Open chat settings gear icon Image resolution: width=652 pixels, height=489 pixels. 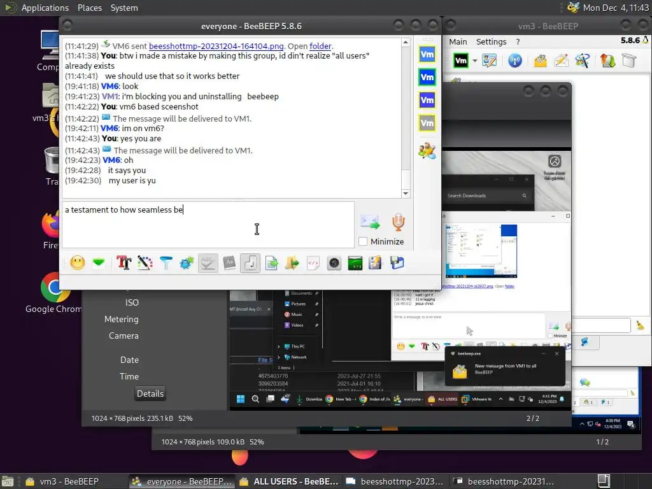[187, 263]
